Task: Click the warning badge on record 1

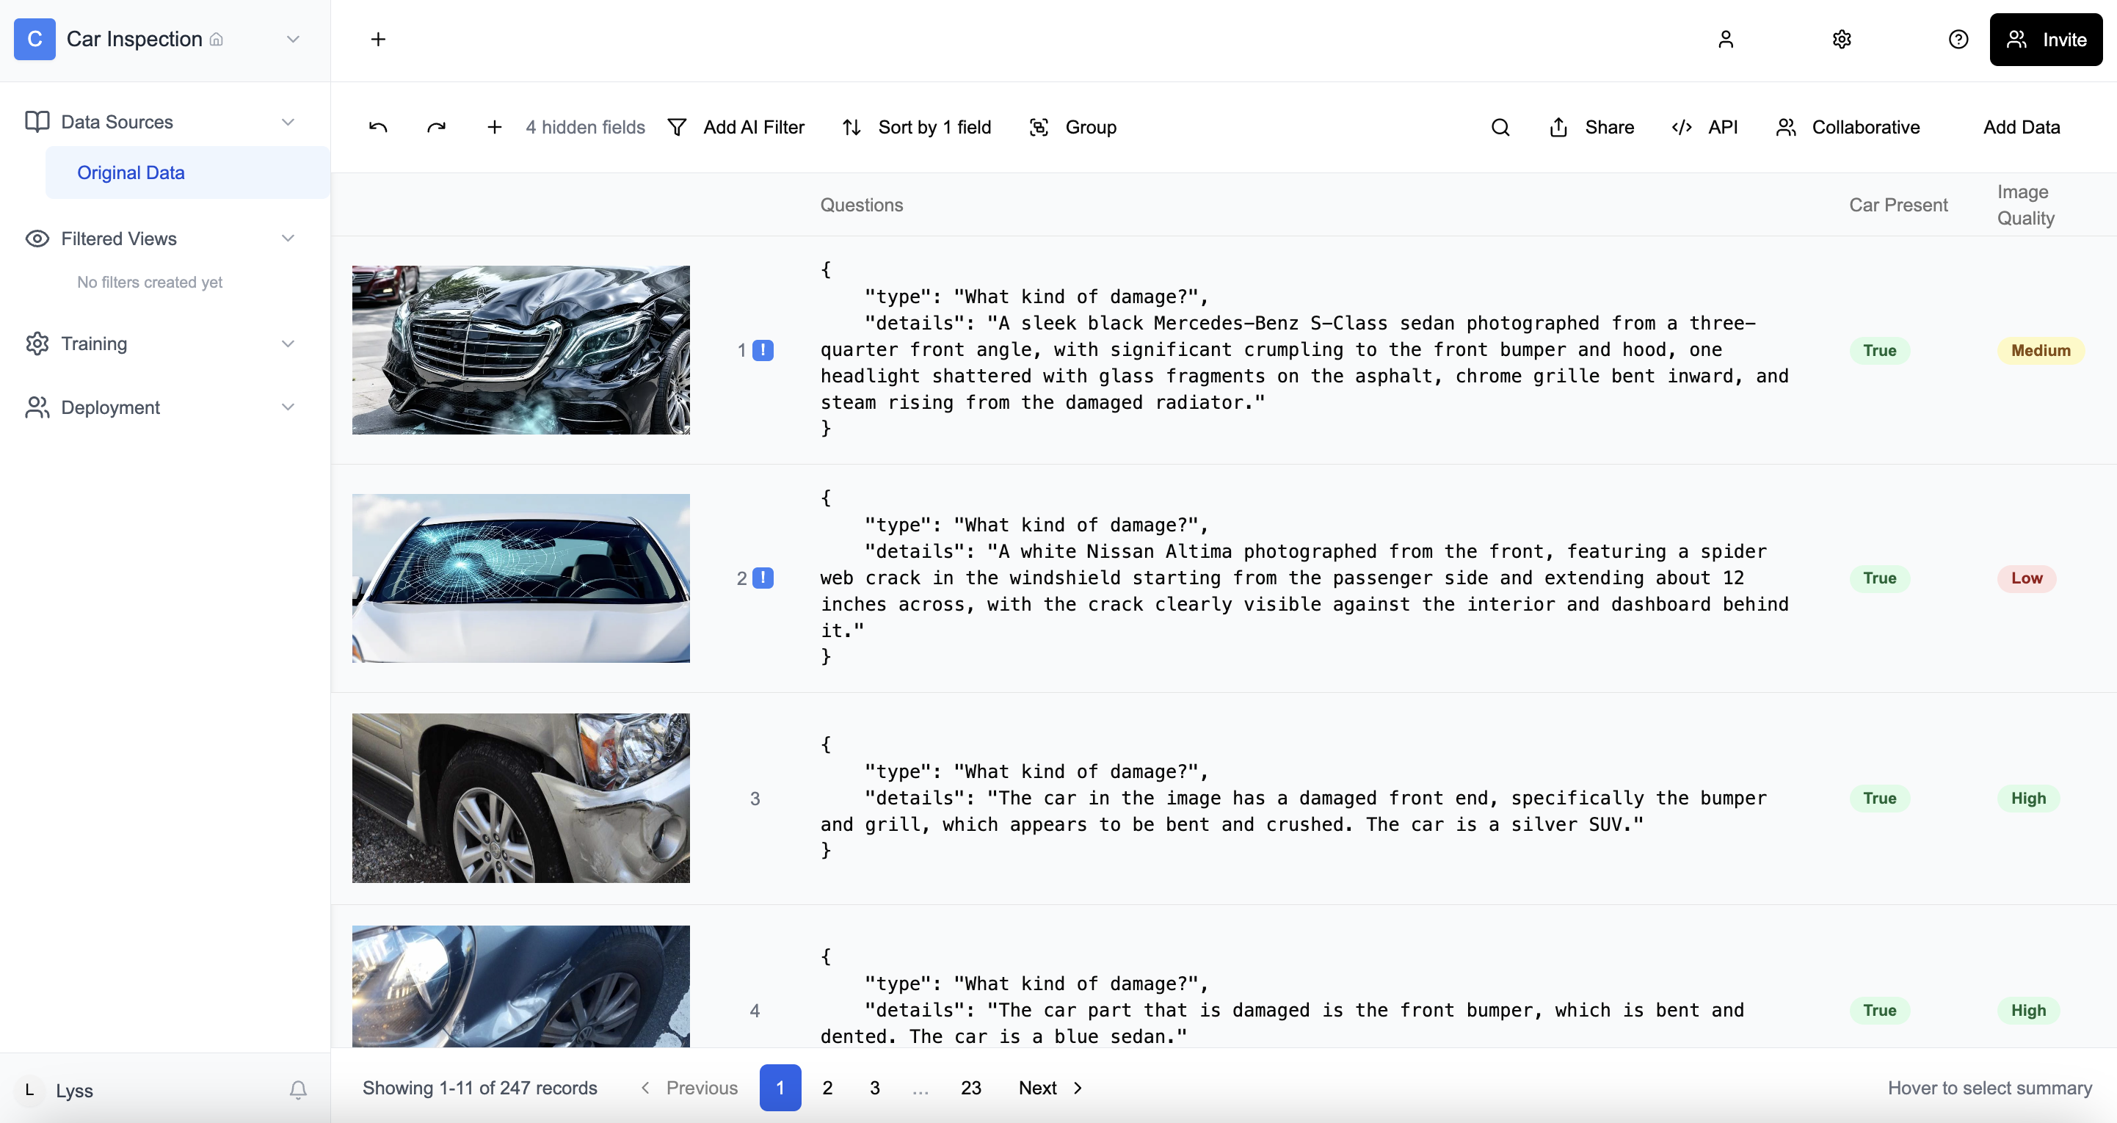Action: (764, 350)
